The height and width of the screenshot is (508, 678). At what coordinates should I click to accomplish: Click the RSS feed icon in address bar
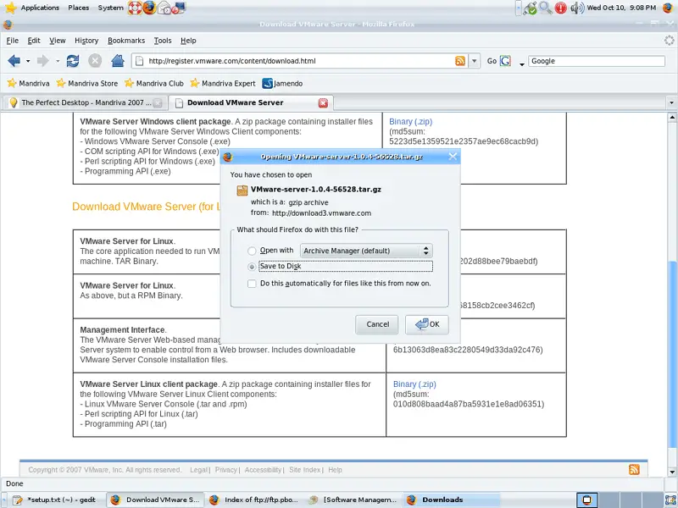(x=460, y=61)
